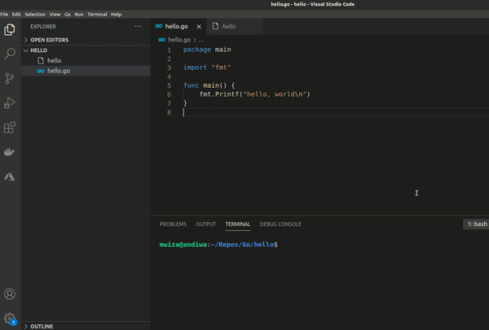
Task: Switch to the PROBLEMS panel tab
Action: click(173, 224)
